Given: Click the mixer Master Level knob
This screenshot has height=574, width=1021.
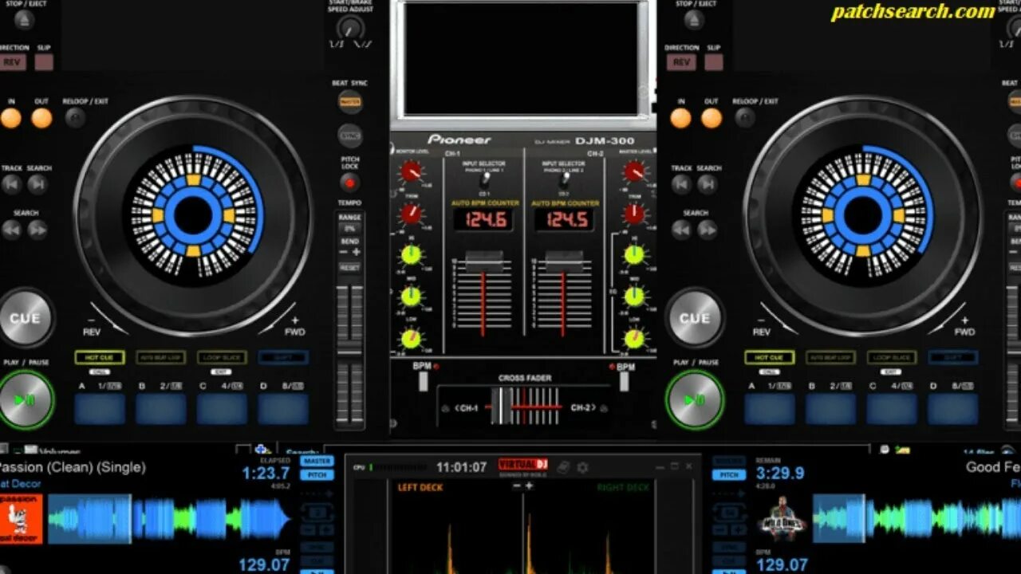Looking at the screenshot, I should pos(634,171).
